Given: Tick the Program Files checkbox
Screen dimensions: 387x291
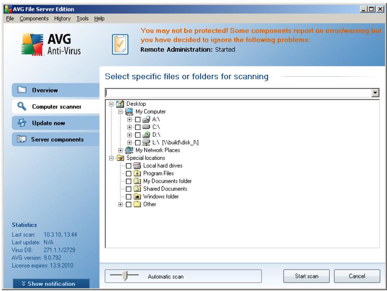Looking at the screenshot, I should pyautogui.click(x=129, y=174).
